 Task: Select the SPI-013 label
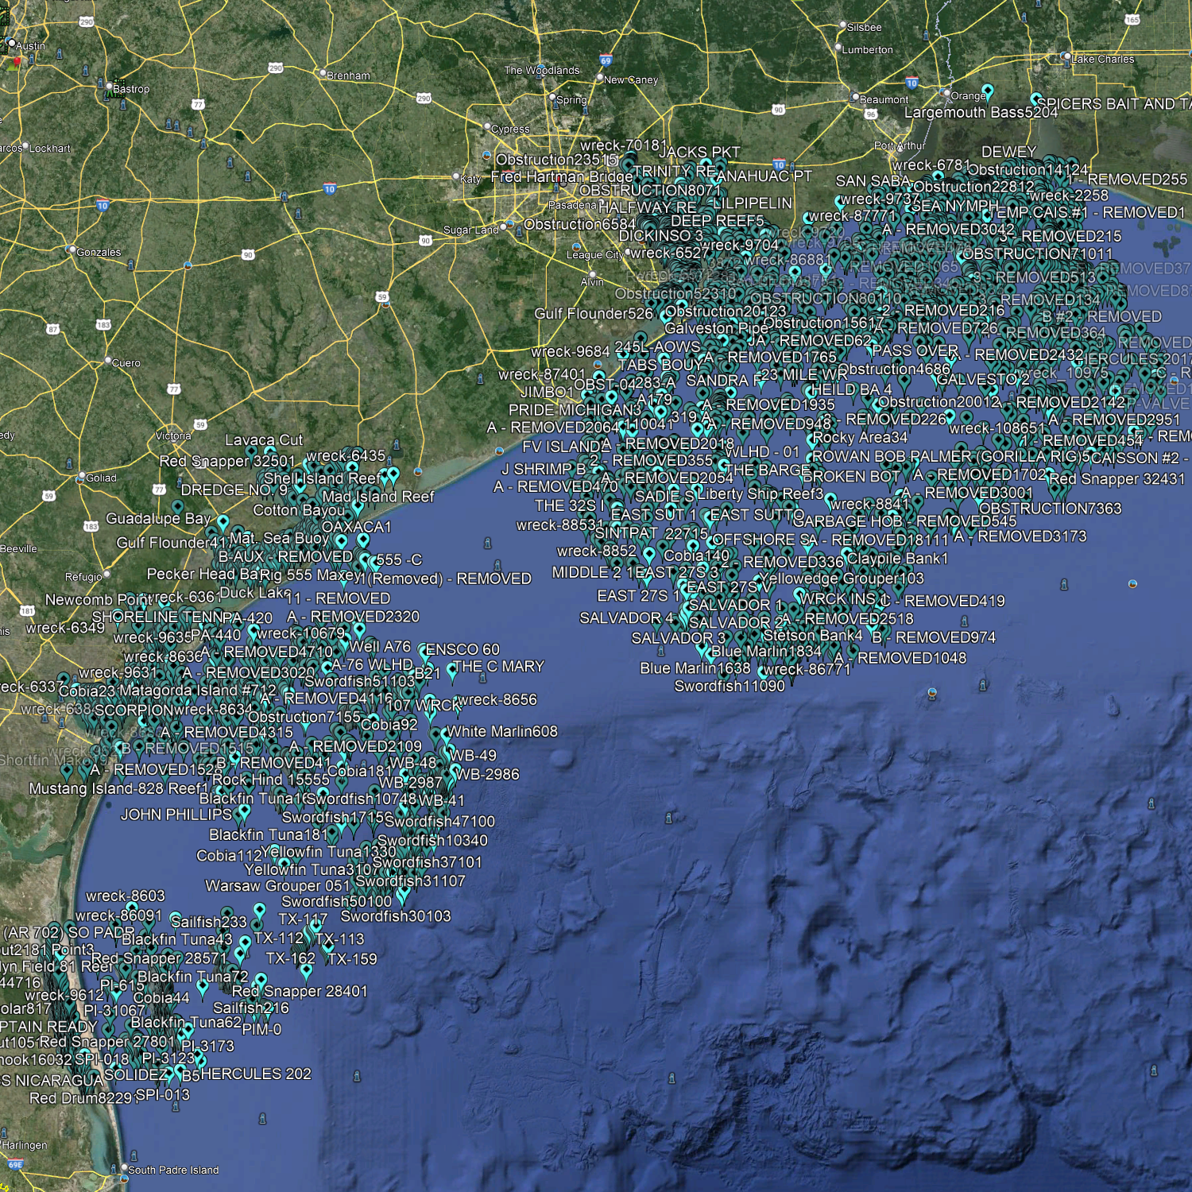click(x=163, y=1095)
